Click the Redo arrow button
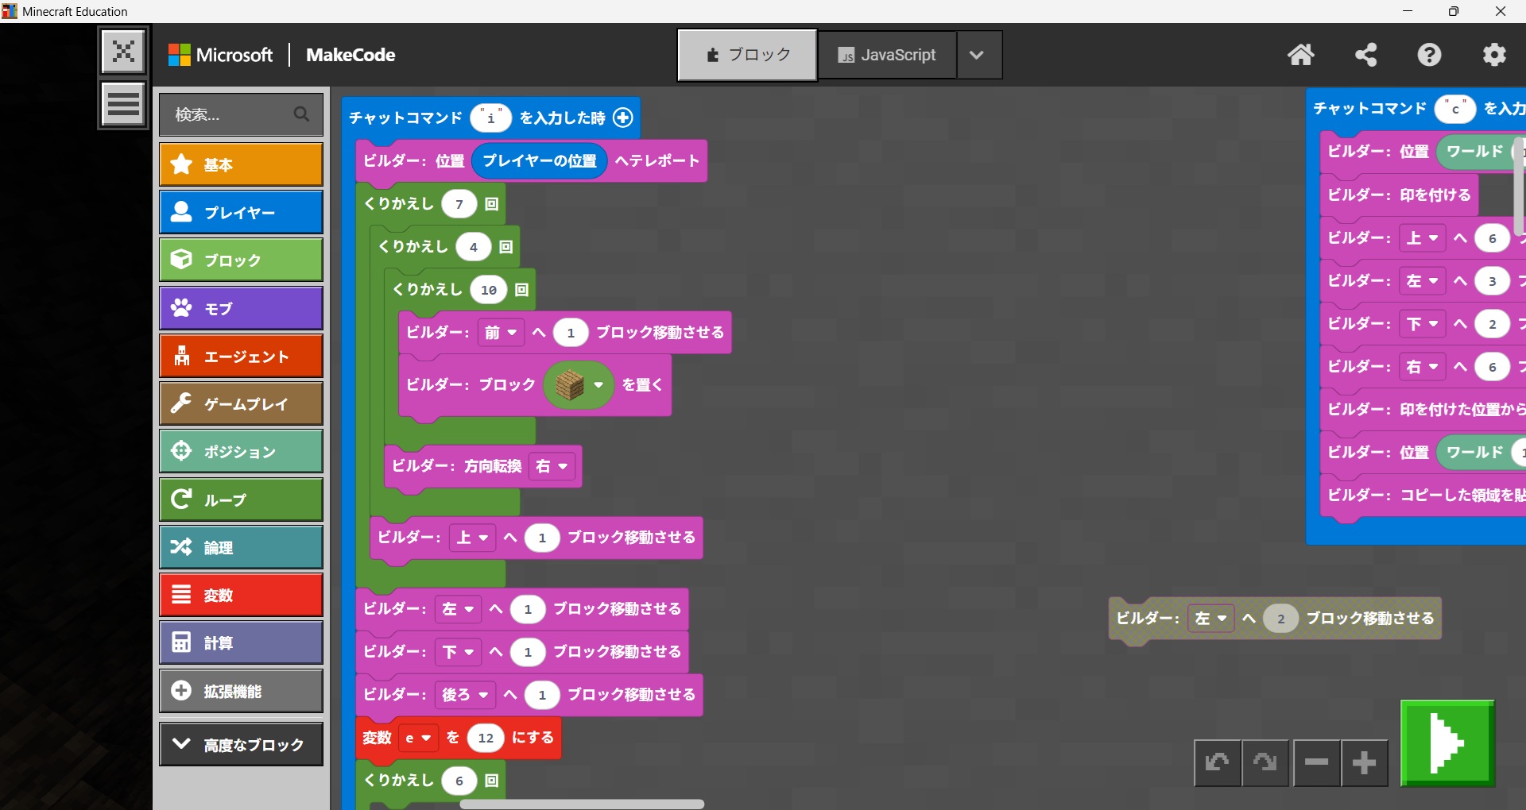Screen dimensions: 1526x810 [1265, 763]
